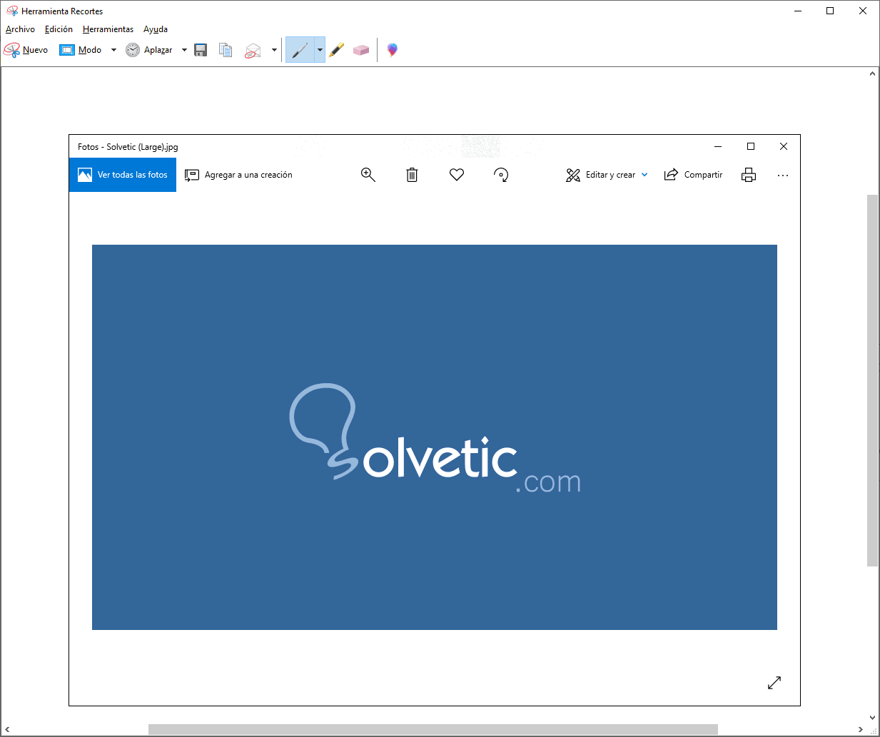Open the Archivo menu
This screenshot has width=880, height=737.
pyautogui.click(x=20, y=29)
